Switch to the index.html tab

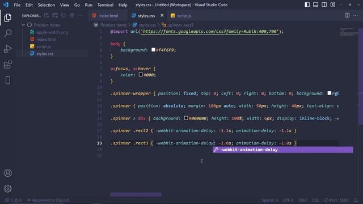pos(108,15)
